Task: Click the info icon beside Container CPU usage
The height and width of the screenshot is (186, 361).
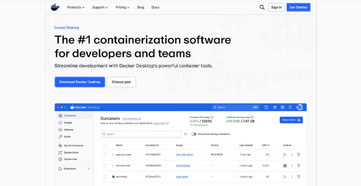Action: (x=212, y=117)
